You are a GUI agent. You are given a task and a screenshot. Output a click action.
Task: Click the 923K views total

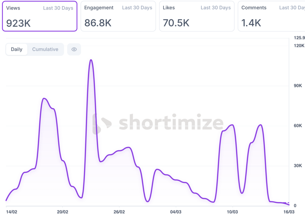(x=18, y=23)
